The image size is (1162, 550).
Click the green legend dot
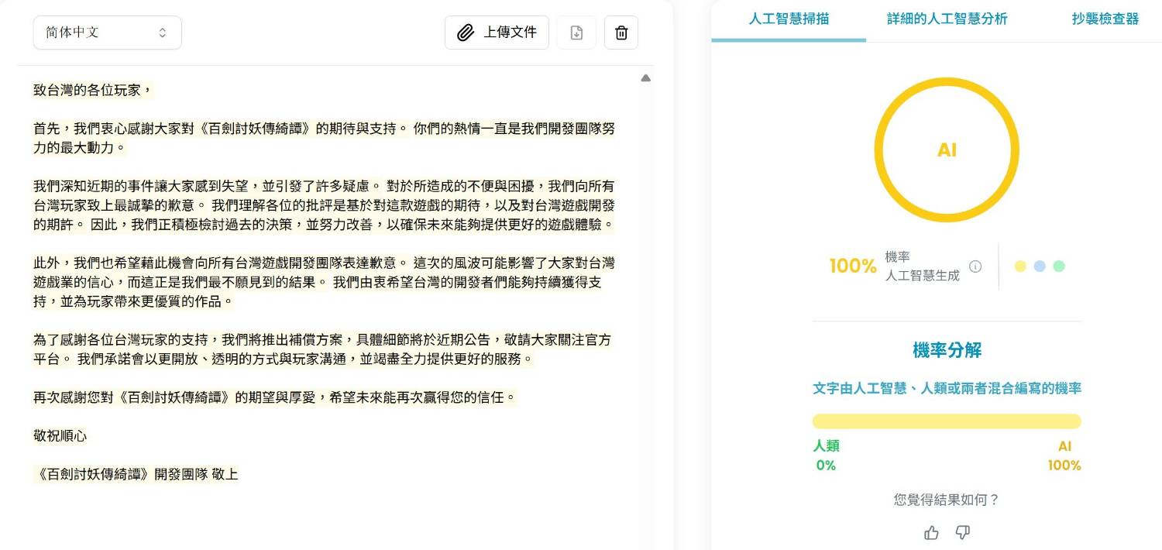[1059, 266]
